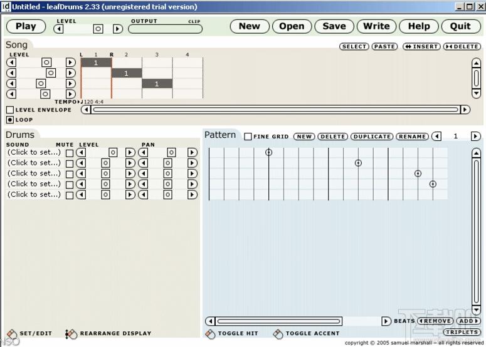
Task: Pan fifth drum right
Action: tap(193, 194)
